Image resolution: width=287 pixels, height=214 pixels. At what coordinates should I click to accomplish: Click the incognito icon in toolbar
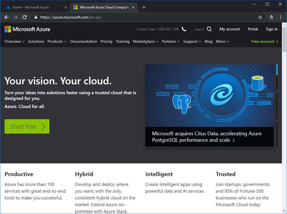271,17
